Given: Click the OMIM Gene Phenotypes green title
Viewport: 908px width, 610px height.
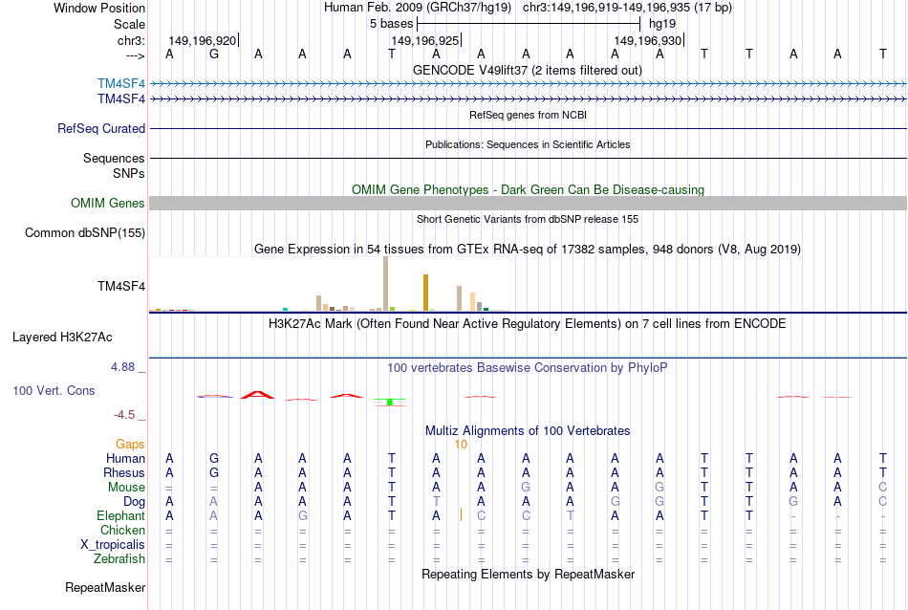Looking at the screenshot, I should click(529, 190).
